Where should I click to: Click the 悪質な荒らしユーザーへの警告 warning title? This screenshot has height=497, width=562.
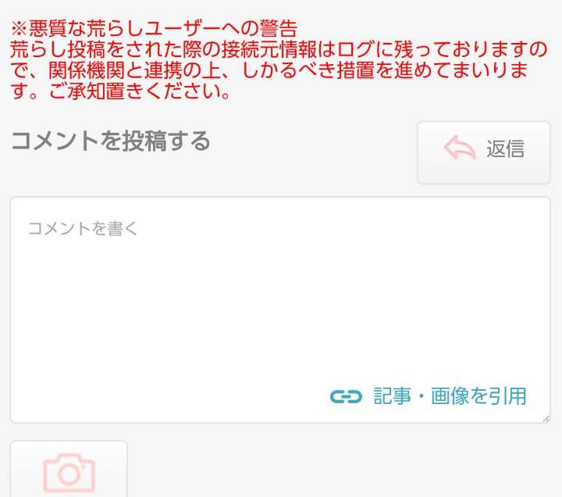(163, 28)
